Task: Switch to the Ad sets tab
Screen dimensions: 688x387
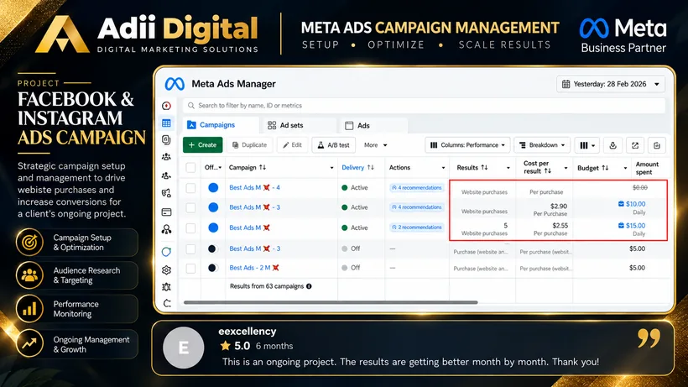Action: 298,125
